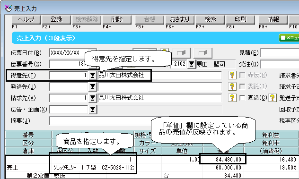Click the 伝票番号 input field
Screen dimensions: 299x179
[68, 64]
